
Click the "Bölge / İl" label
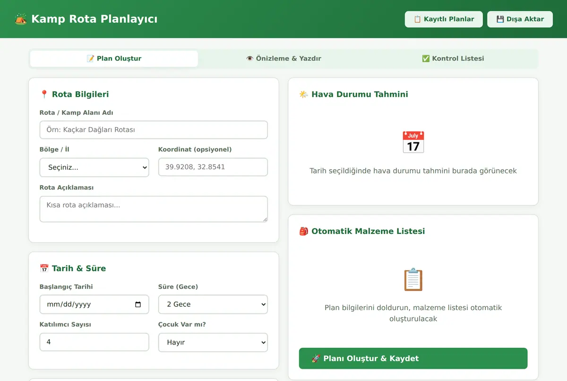point(54,149)
